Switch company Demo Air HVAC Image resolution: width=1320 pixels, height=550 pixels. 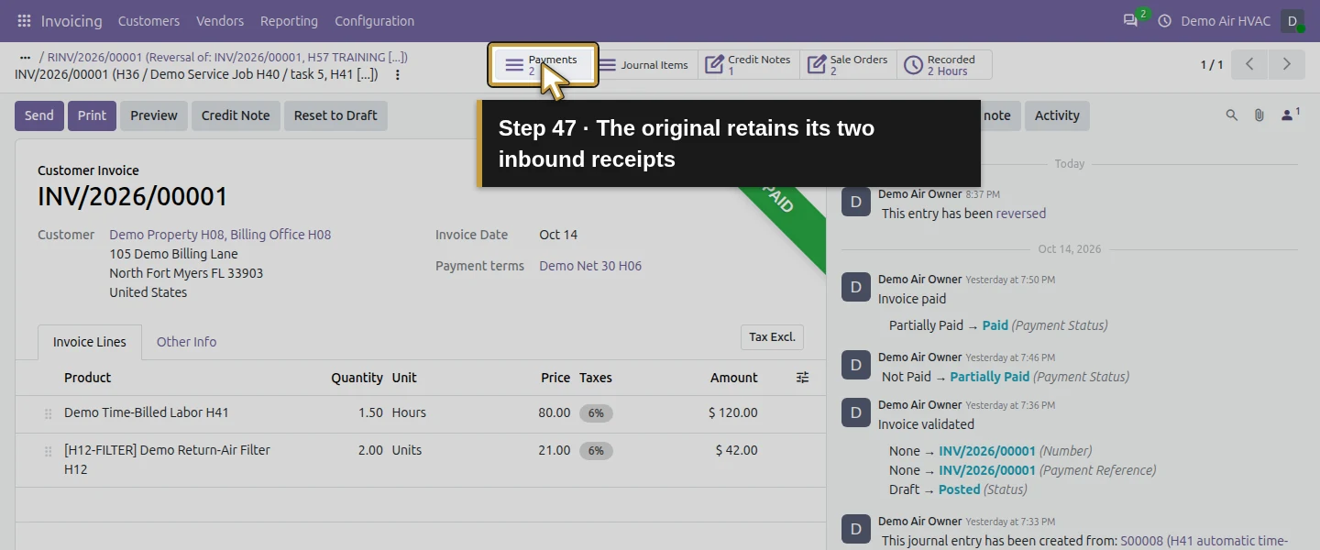click(1226, 20)
